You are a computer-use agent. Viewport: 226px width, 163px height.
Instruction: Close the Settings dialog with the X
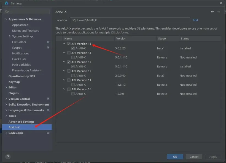(x=221, y=3)
